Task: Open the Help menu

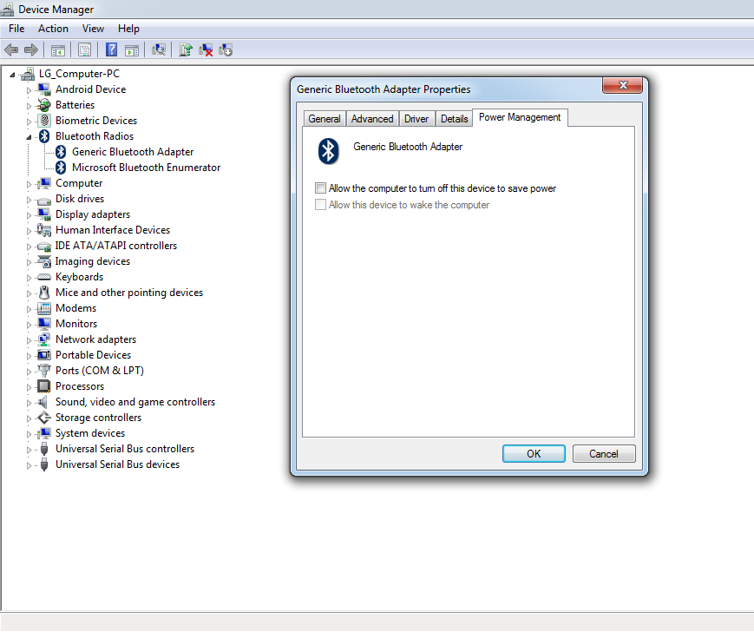Action: pyautogui.click(x=128, y=29)
